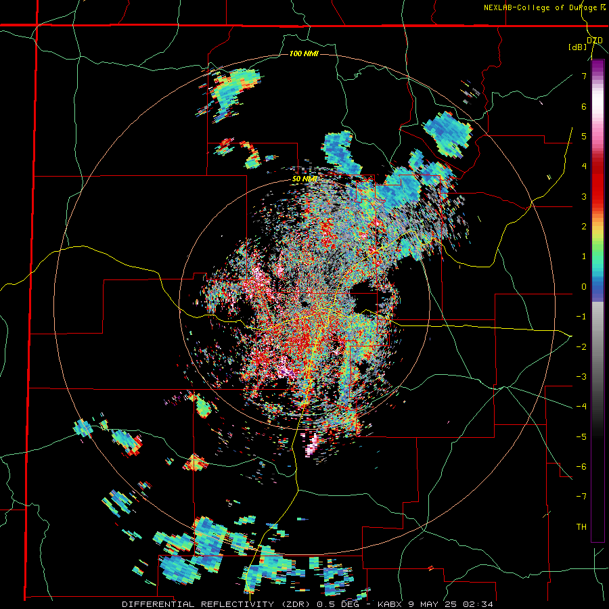Click legend value 0
This screenshot has height=609, width=609.
point(584,287)
